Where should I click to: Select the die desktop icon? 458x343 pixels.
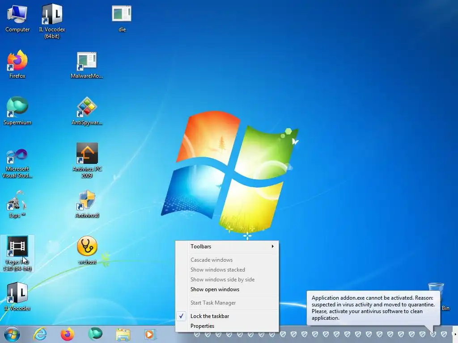coord(122,18)
